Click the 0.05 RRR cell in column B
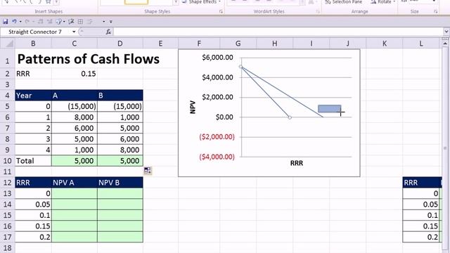The image size is (450, 253). pos(33,205)
